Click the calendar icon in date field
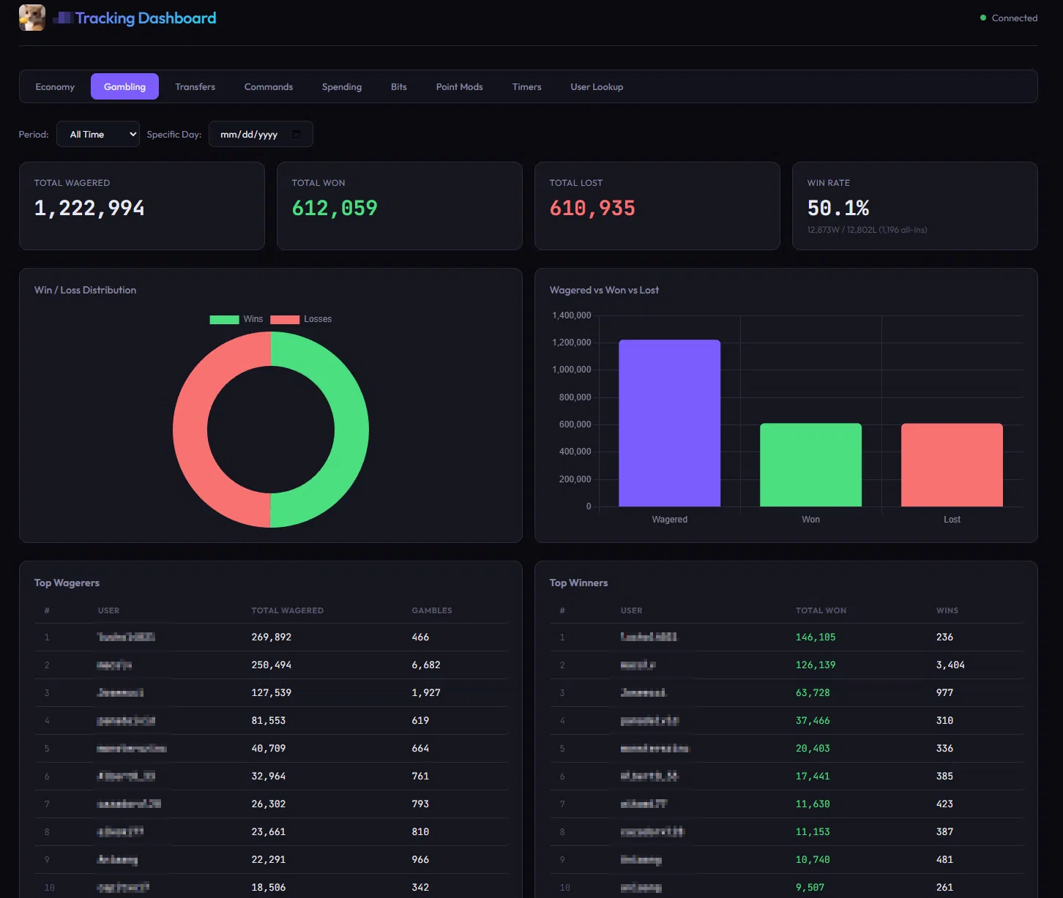1063x898 pixels. point(296,134)
